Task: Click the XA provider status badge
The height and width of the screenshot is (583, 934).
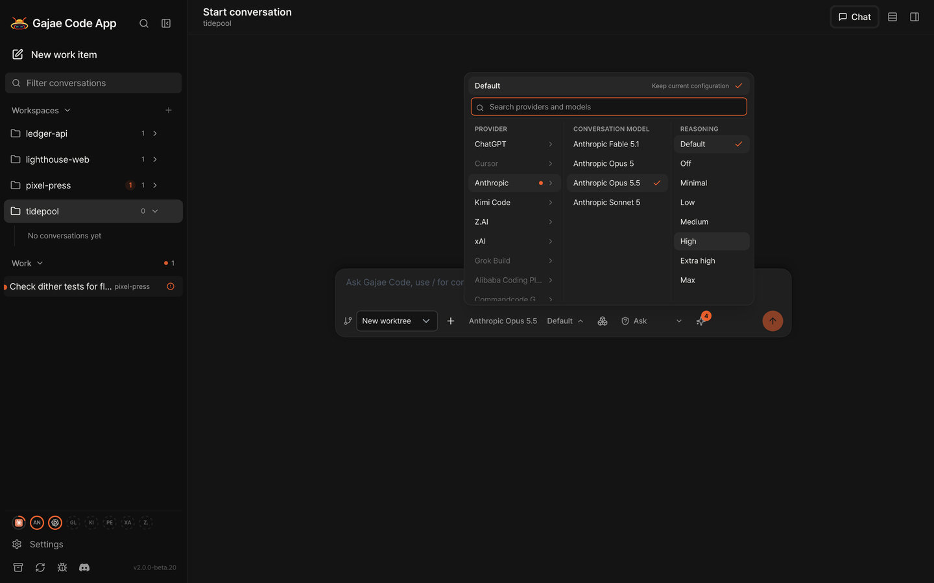Action: tap(128, 522)
